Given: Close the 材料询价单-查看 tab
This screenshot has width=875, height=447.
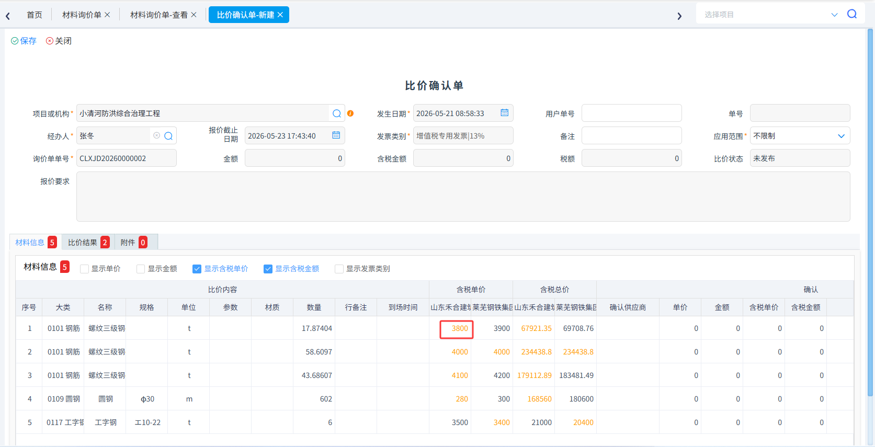Looking at the screenshot, I should tap(194, 15).
